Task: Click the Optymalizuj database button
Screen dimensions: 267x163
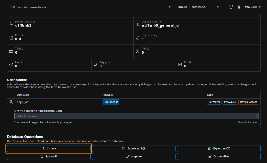Action: click(x=219, y=157)
